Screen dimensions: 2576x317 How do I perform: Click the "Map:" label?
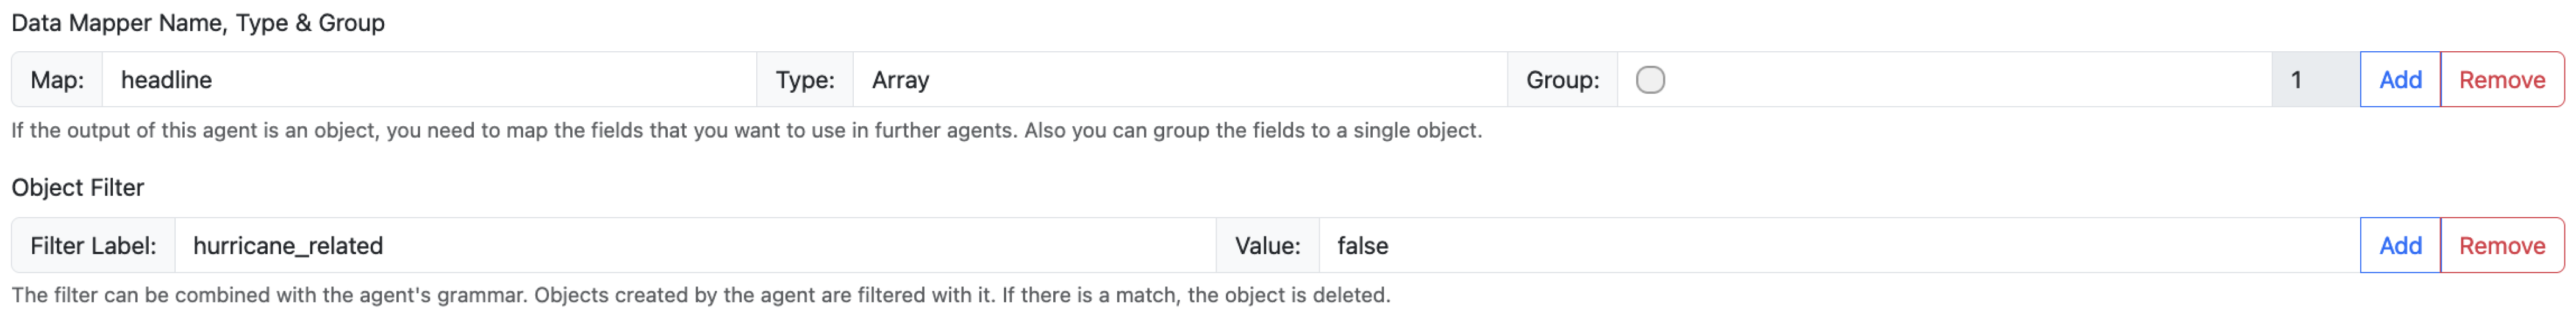(57, 80)
